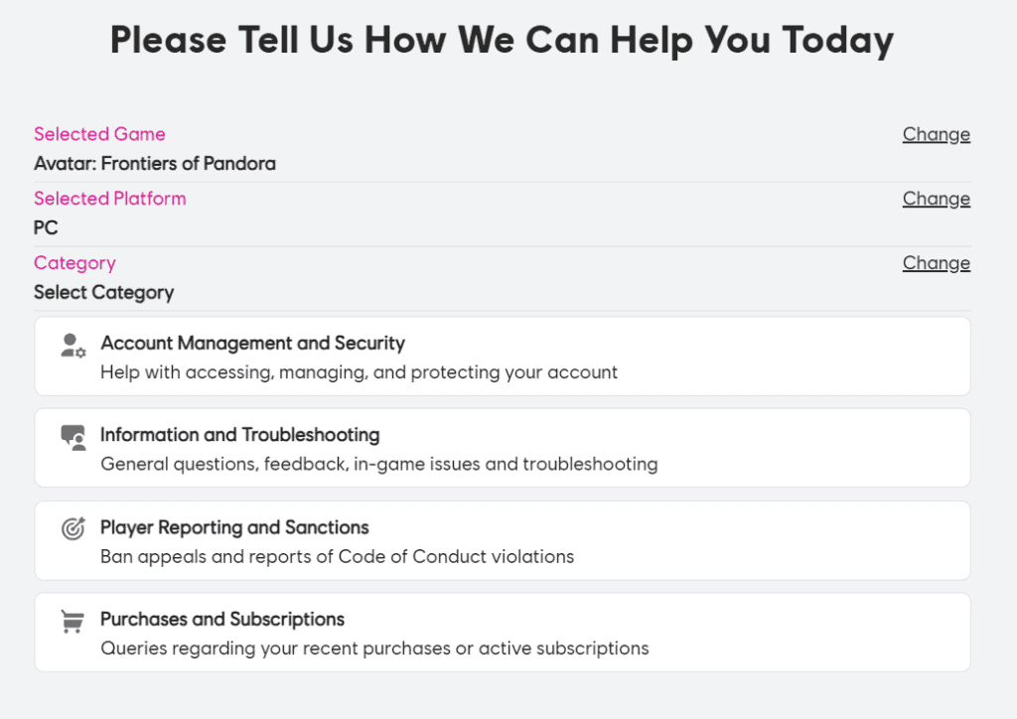Click the Selected Game label
This screenshot has height=719, width=1017.
(100, 134)
